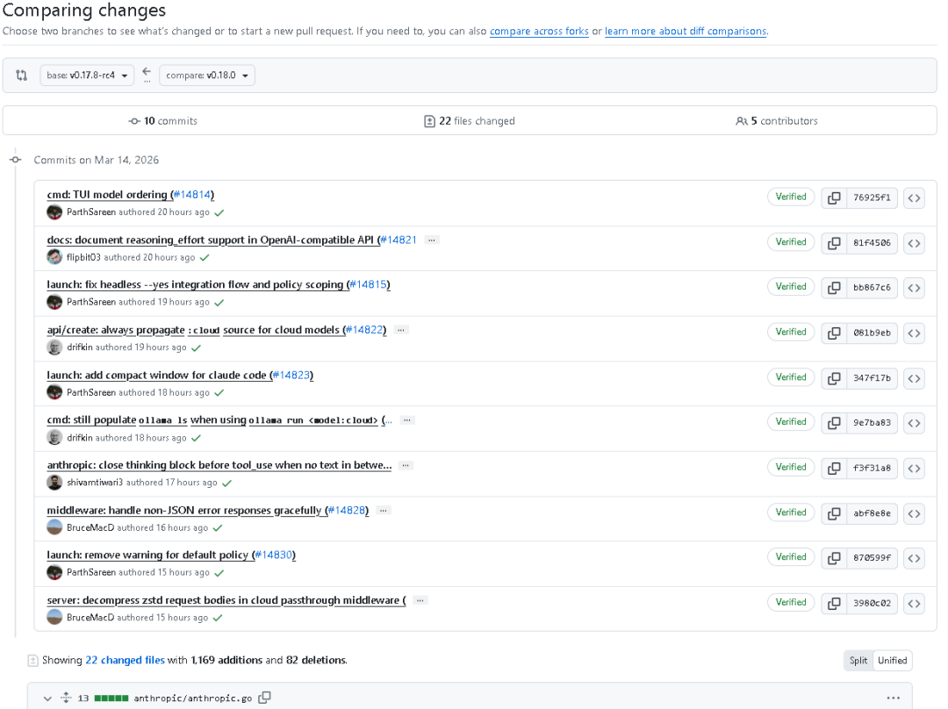Select the 5 contributors tab
Image resolution: width=948 pixels, height=709 pixels.
[777, 121]
